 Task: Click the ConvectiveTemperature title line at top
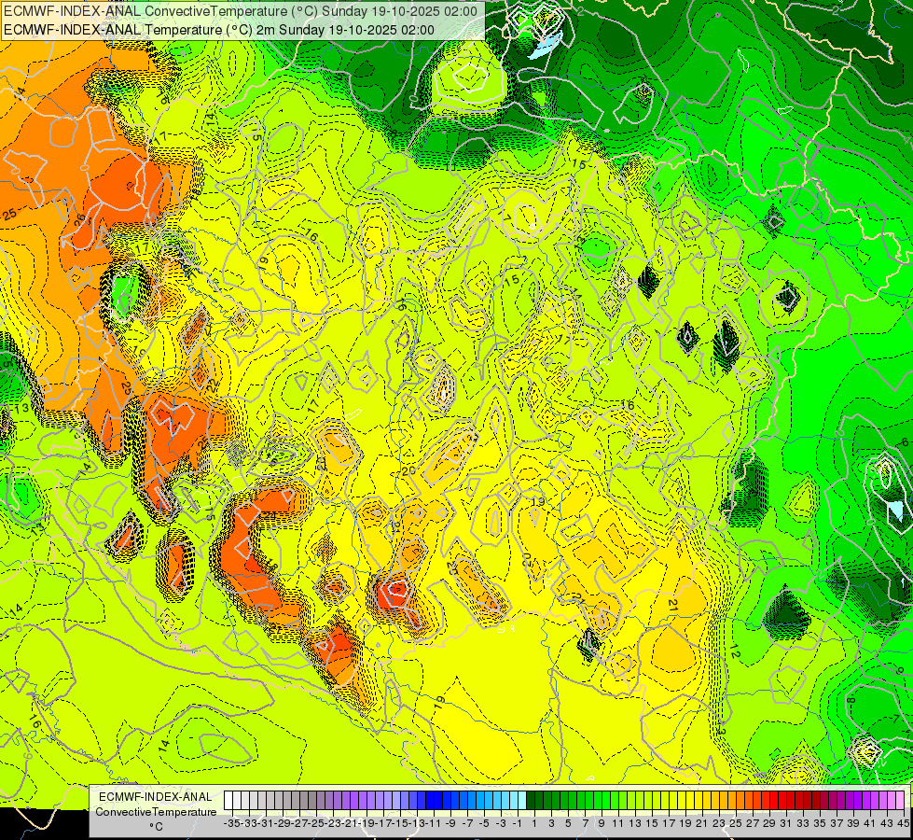(241, 11)
